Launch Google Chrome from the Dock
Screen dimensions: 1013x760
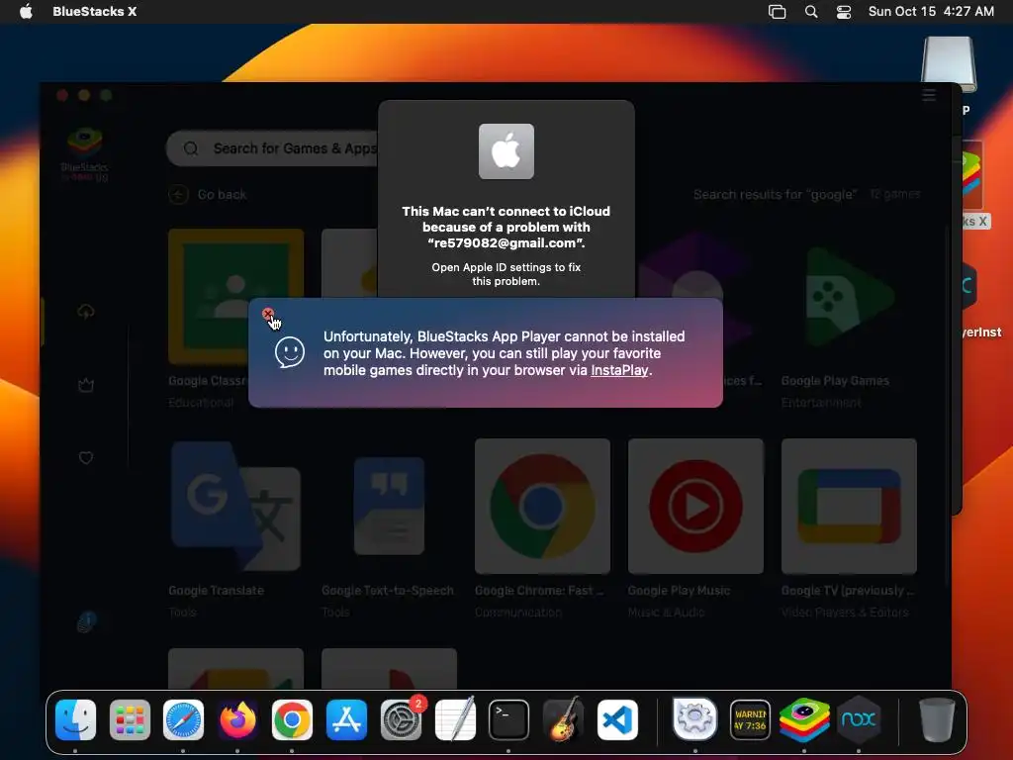click(x=292, y=720)
